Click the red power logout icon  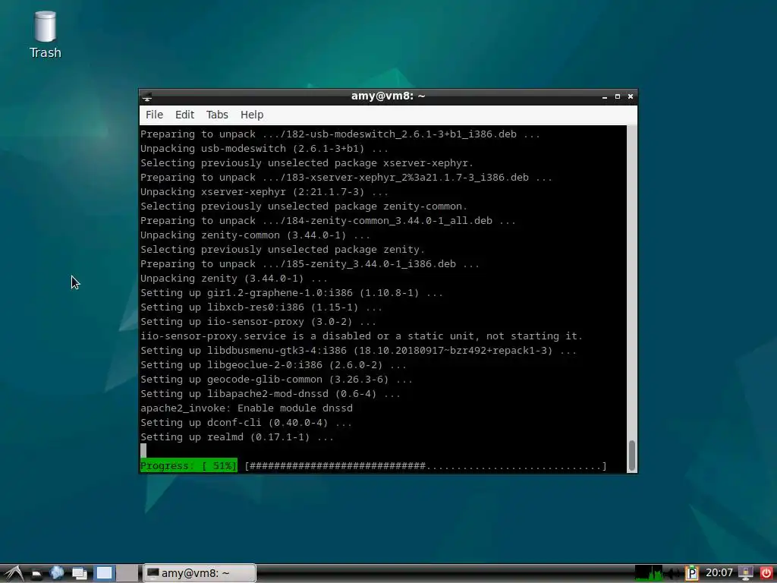[766, 574]
